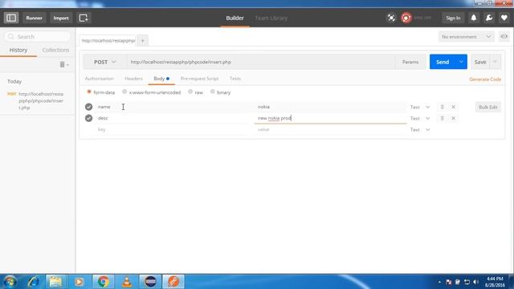Add a new request tab
Screen dimensions: 514x289
(x=143, y=41)
